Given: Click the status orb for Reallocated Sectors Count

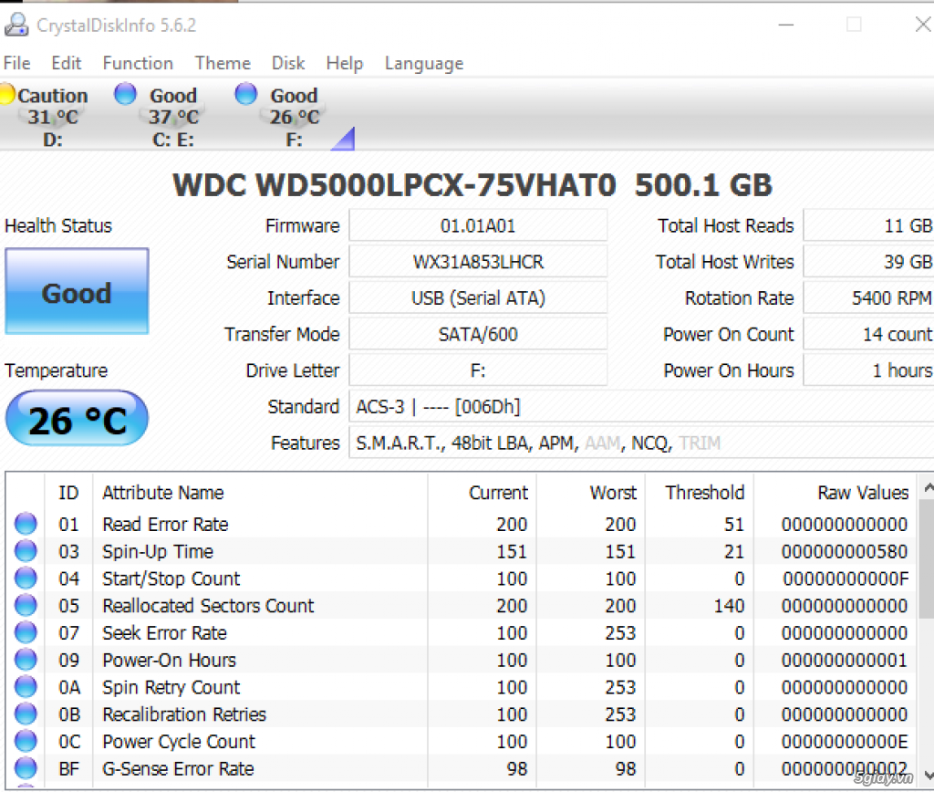Looking at the screenshot, I should [26, 606].
